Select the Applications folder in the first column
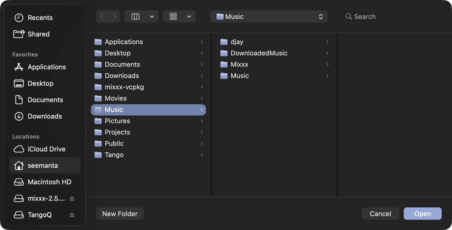The image size is (452, 230). [x=148, y=42]
